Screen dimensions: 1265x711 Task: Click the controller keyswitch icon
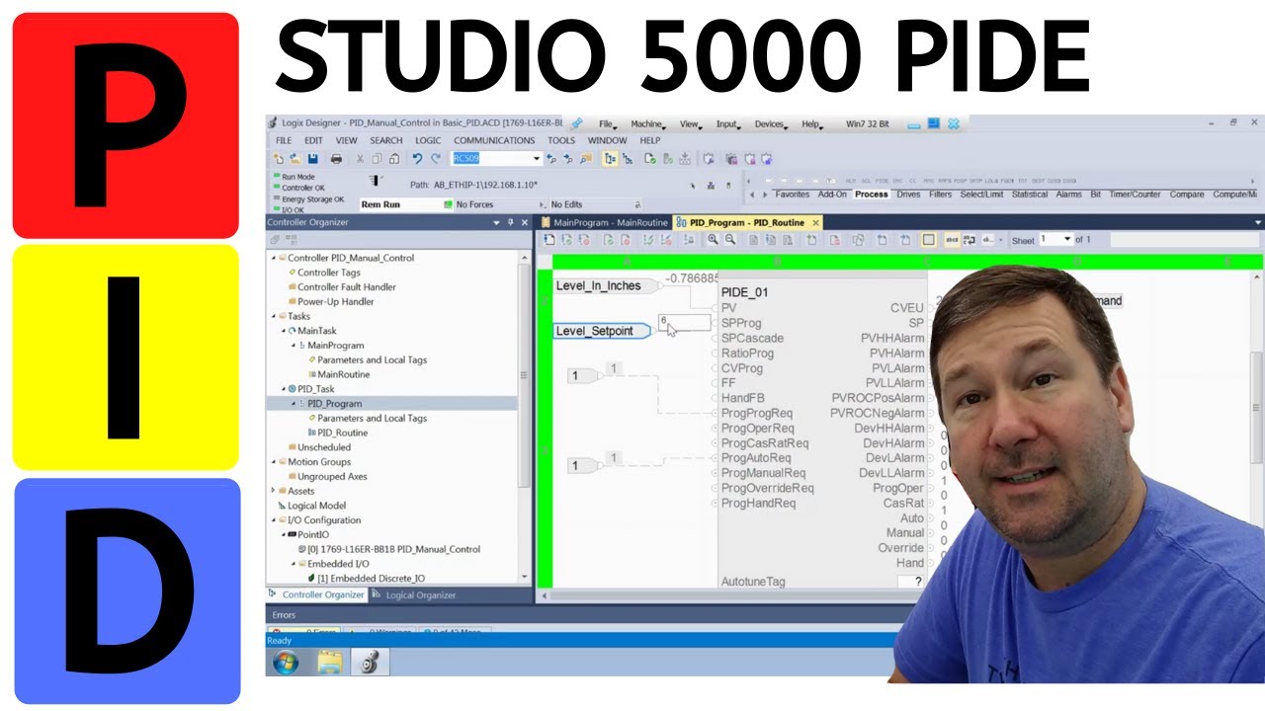pos(376,181)
